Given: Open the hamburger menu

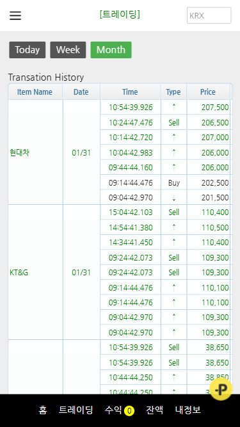Looking at the screenshot, I should [x=15, y=15].
